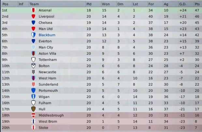Select the Tottenham crest icon

point(33,60)
